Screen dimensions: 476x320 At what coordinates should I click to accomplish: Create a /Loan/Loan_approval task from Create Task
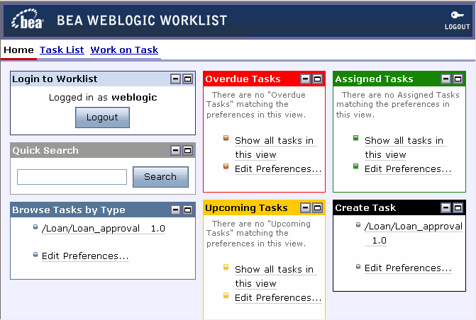(413, 227)
